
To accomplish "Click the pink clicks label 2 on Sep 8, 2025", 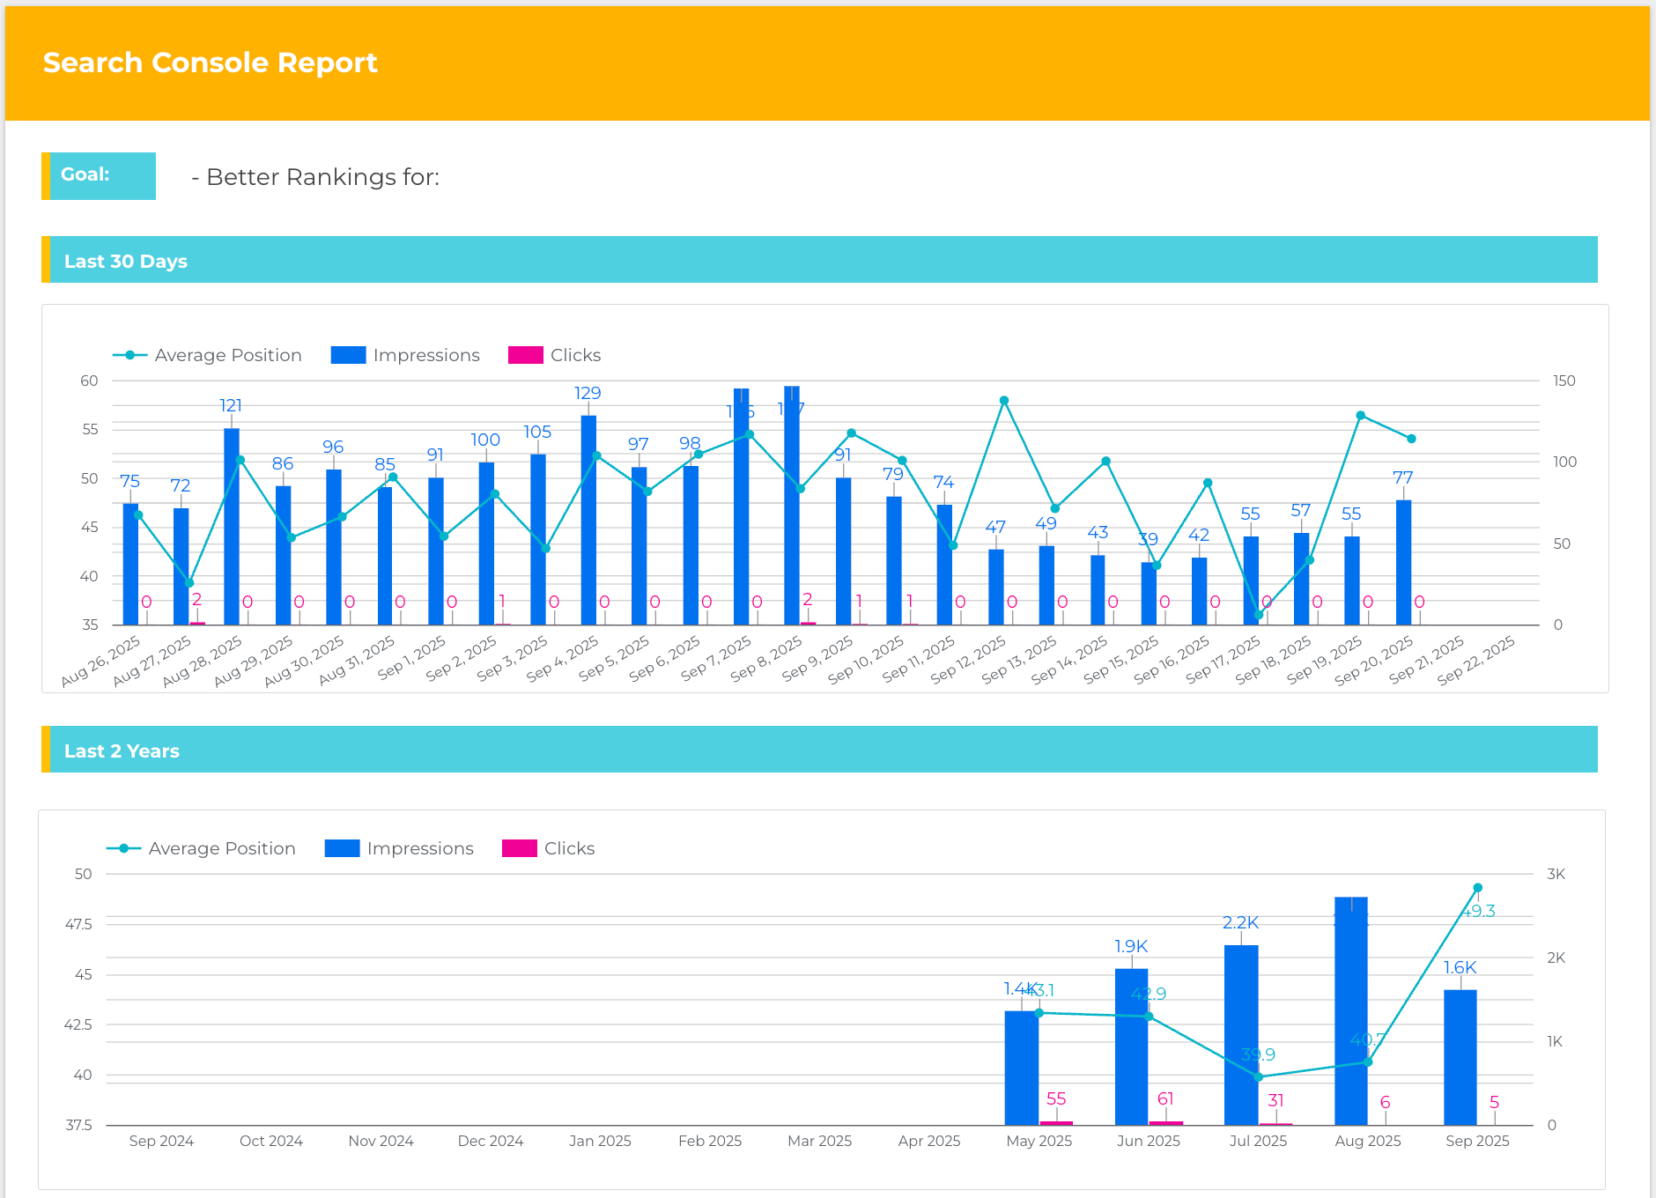I will [x=808, y=599].
